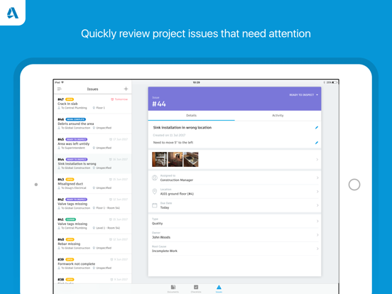Click 'Sink installation in wrong location' title
The image size is (392, 294).
click(x=183, y=128)
